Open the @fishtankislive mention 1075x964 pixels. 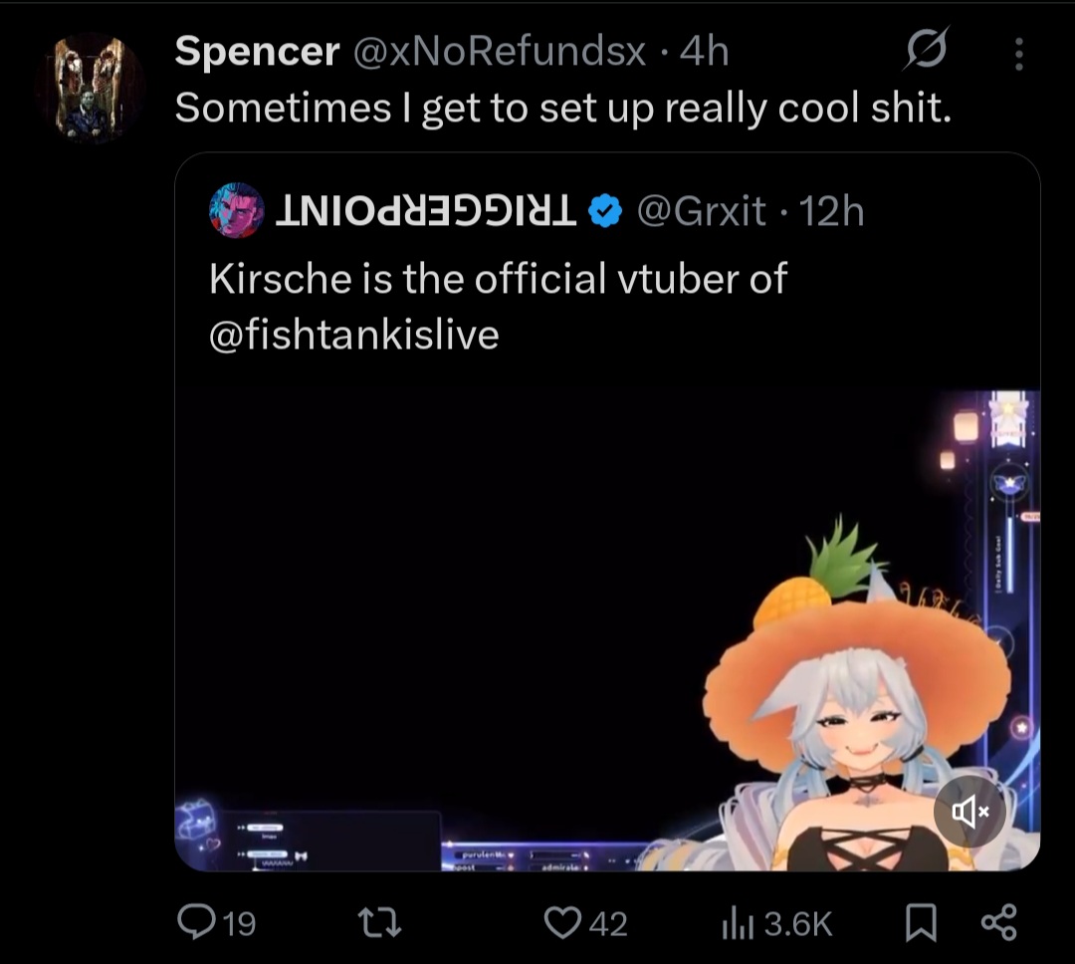pyautogui.click(x=353, y=335)
